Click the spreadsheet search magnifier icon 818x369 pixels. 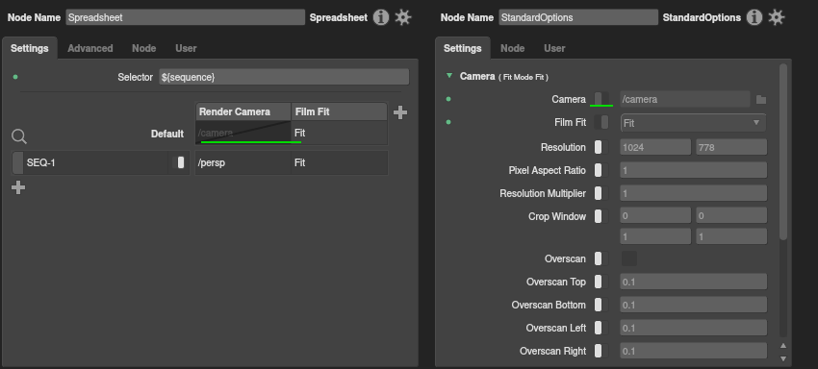(x=19, y=136)
